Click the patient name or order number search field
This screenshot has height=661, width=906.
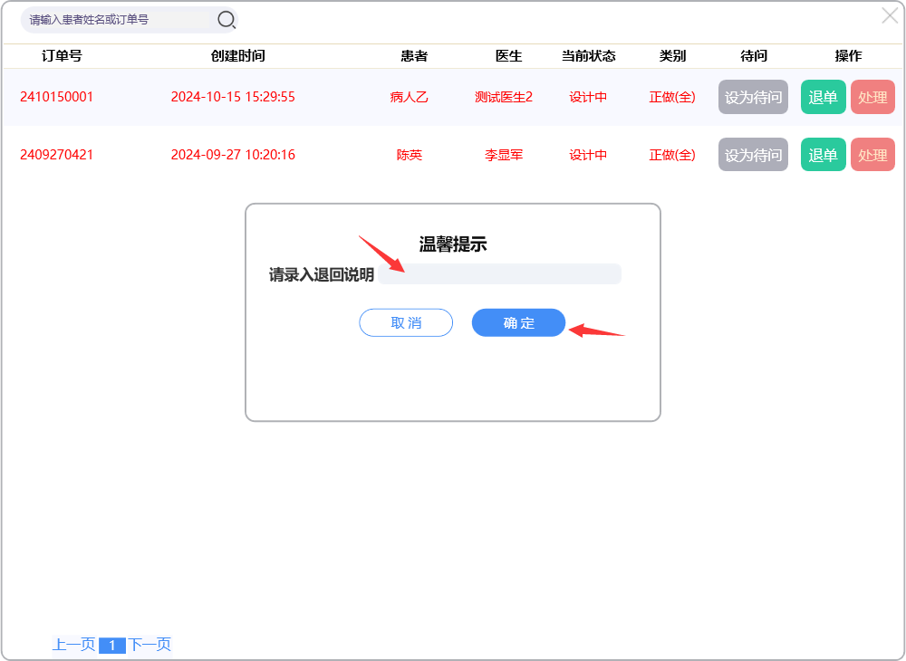coord(118,19)
